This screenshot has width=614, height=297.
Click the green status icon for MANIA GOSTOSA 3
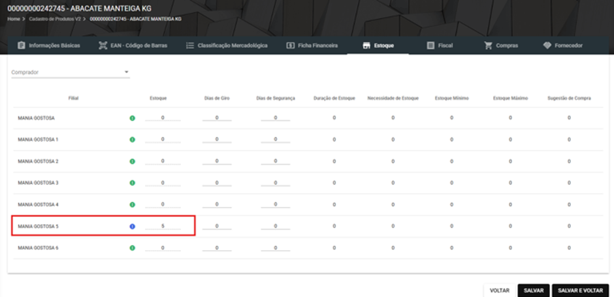point(133,183)
